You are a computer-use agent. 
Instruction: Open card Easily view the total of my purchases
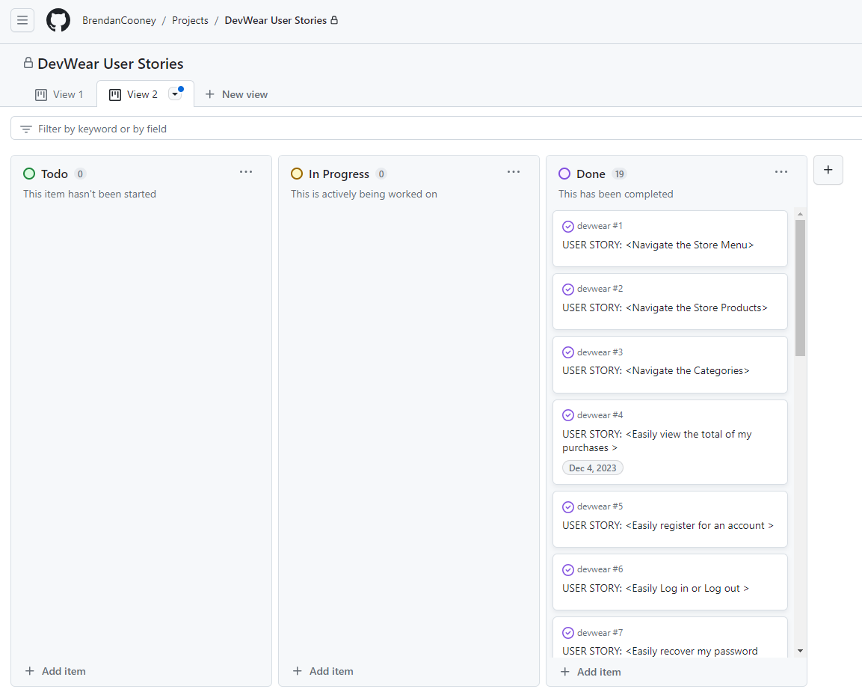point(657,441)
